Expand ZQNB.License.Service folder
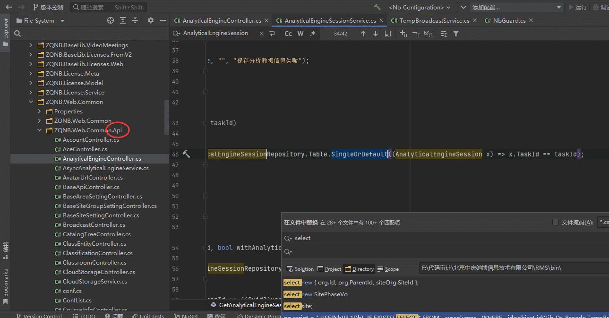 pyautogui.click(x=31, y=93)
